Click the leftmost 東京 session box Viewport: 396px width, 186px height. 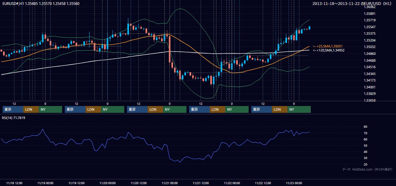13,109
